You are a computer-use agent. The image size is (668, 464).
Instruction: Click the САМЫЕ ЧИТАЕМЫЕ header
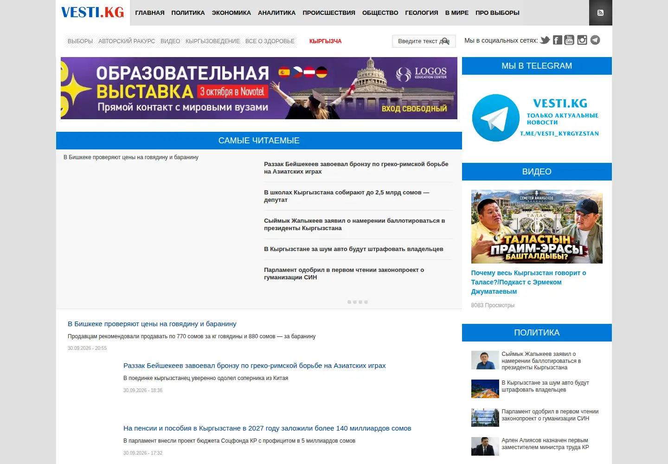259,141
